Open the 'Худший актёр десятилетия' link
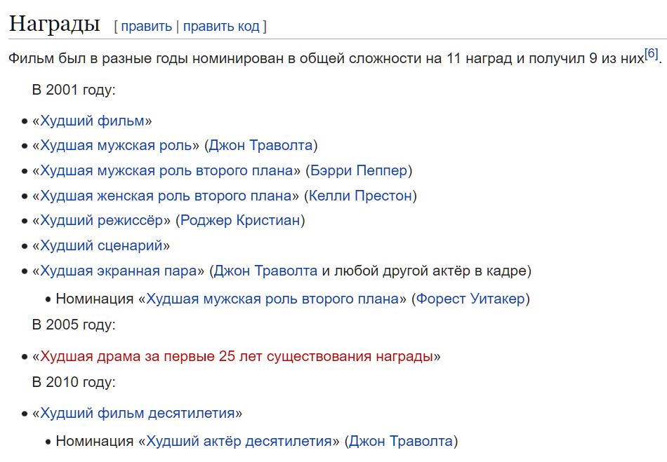This screenshot has height=462, width=667. (x=239, y=441)
